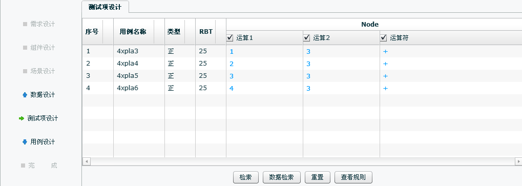Click the scrollbar left arrow
Screen dimensions: 522x186
click(86, 161)
